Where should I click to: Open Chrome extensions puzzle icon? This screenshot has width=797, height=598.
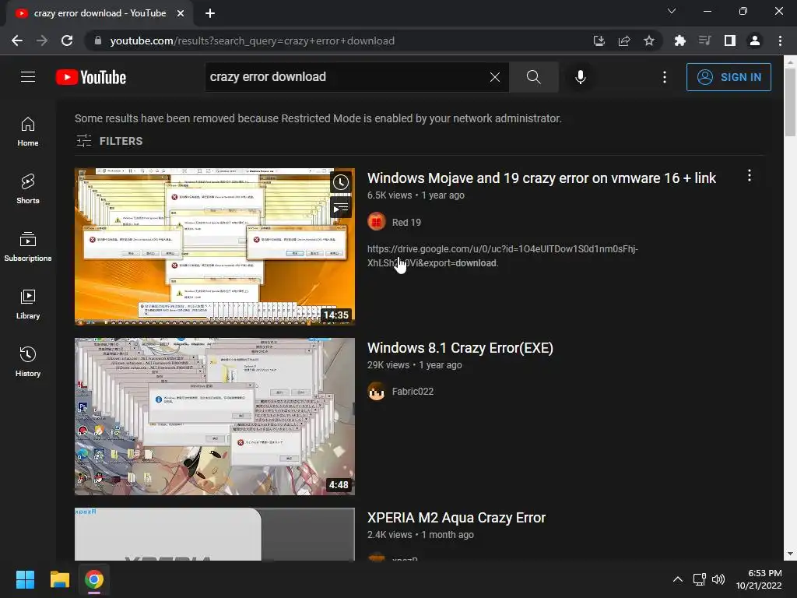679,40
